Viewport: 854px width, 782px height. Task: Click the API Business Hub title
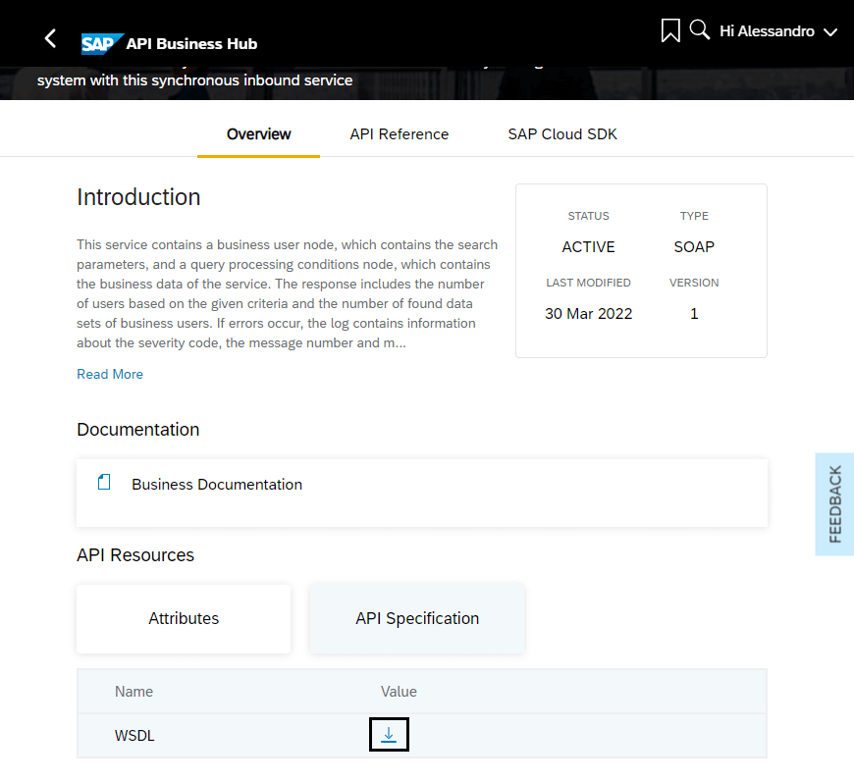click(191, 44)
